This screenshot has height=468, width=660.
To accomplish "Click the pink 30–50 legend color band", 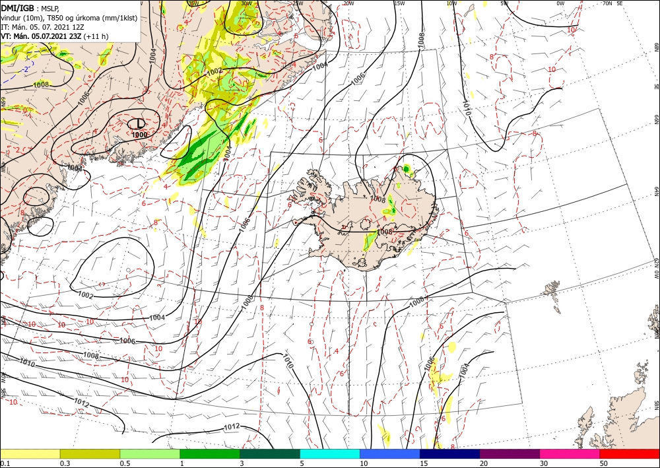I will point(570,453).
